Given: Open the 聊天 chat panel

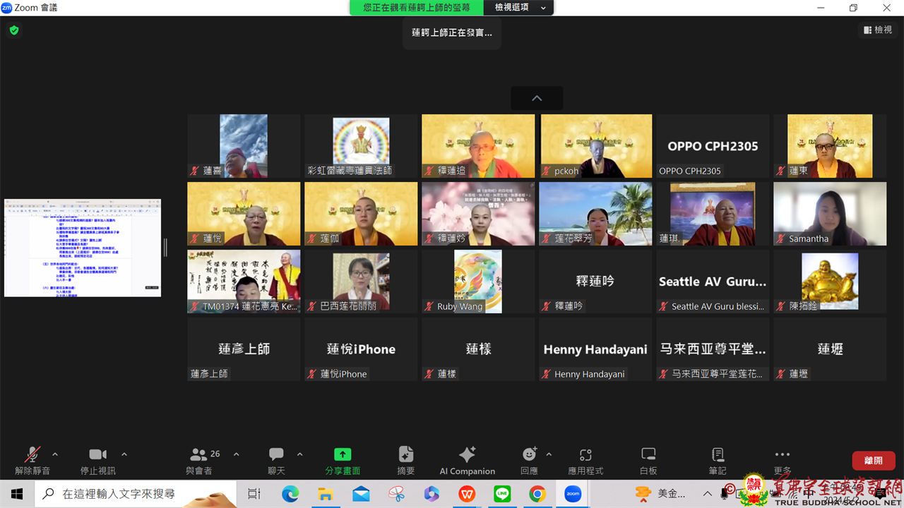Looking at the screenshot, I should coord(276,460).
